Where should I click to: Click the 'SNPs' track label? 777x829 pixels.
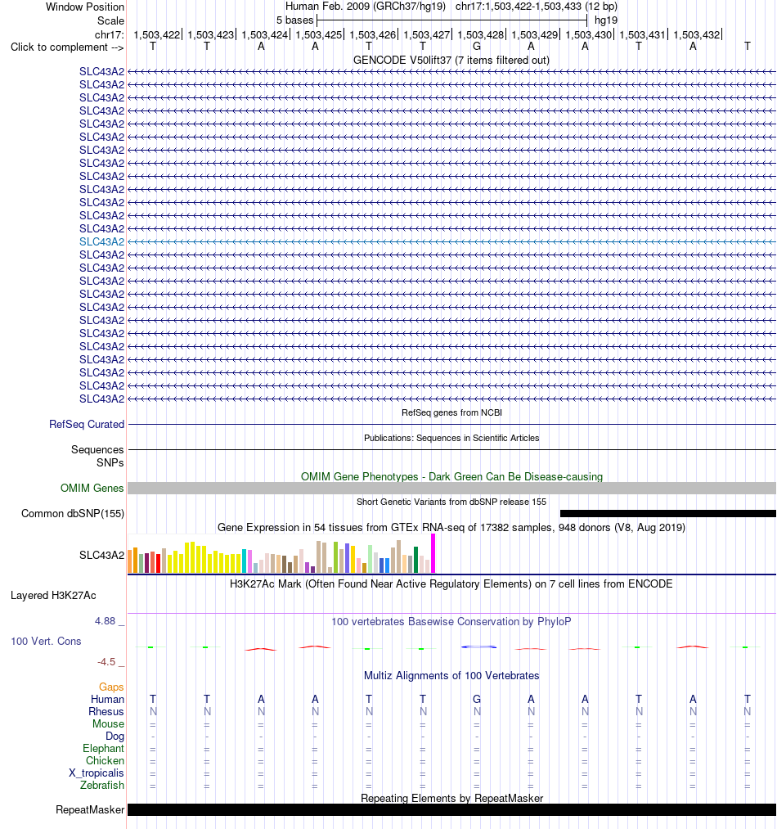click(x=110, y=462)
